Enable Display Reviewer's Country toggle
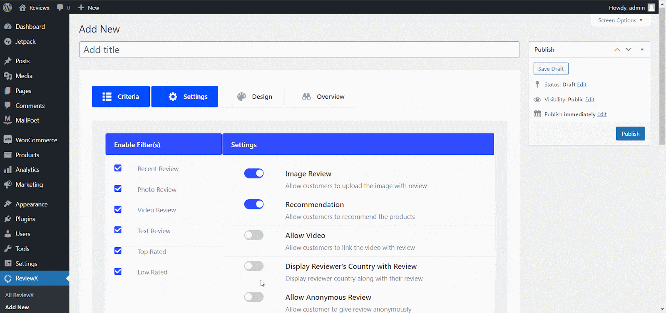This screenshot has height=313, width=666. pyautogui.click(x=254, y=266)
